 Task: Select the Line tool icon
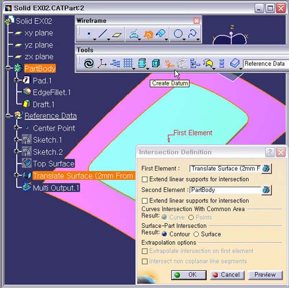point(103,34)
